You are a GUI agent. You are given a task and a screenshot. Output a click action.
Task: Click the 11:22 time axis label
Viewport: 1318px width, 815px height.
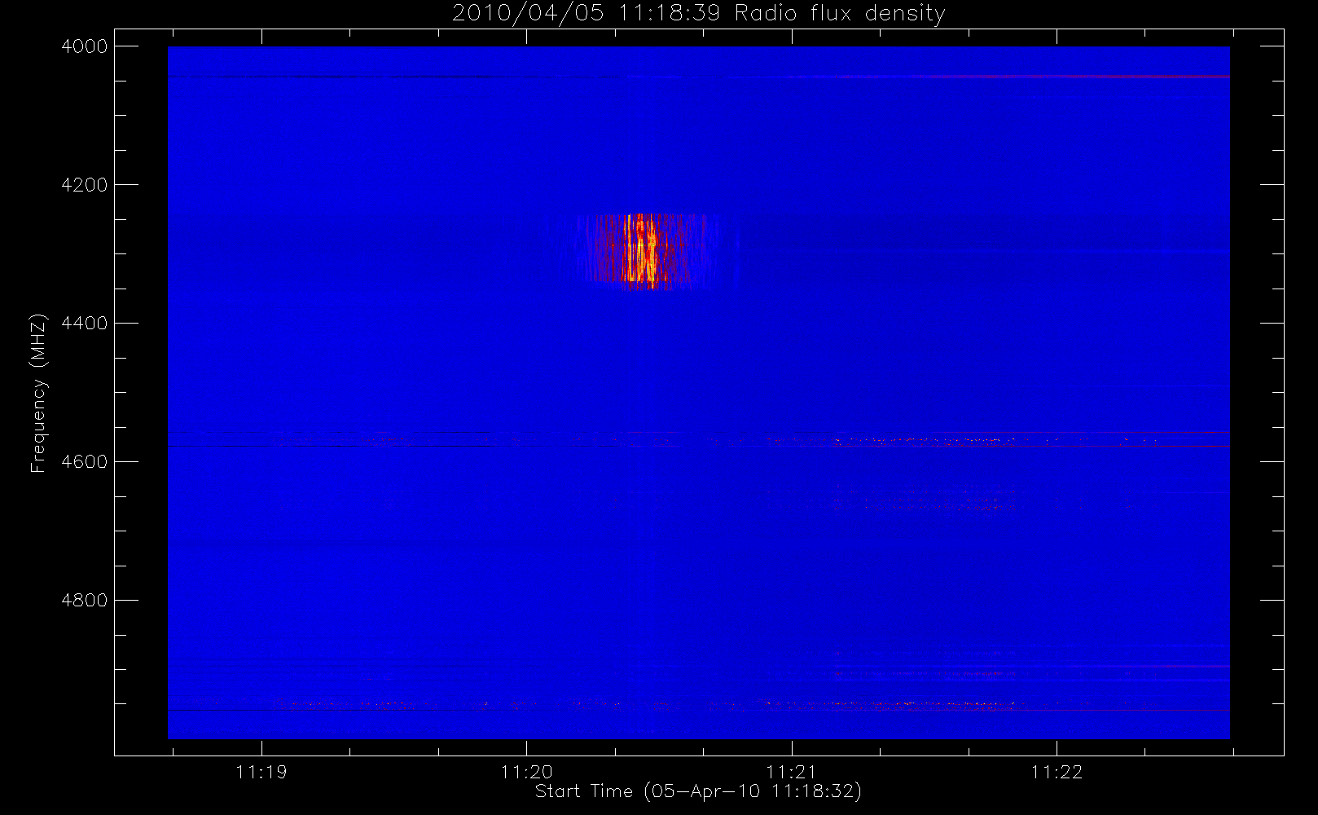pyautogui.click(x=1057, y=772)
